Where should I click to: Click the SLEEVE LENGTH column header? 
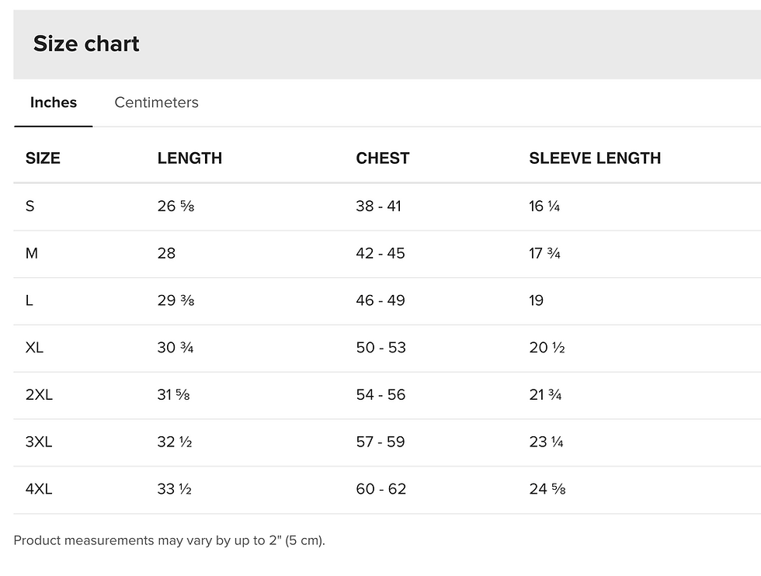595,158
